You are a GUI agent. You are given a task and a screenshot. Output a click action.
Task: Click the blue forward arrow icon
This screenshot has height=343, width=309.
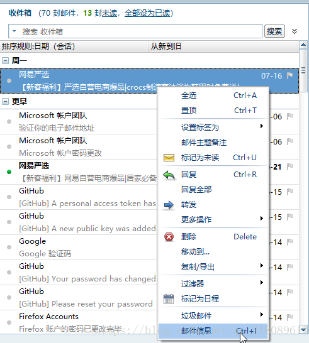click(x=169, y=205)
